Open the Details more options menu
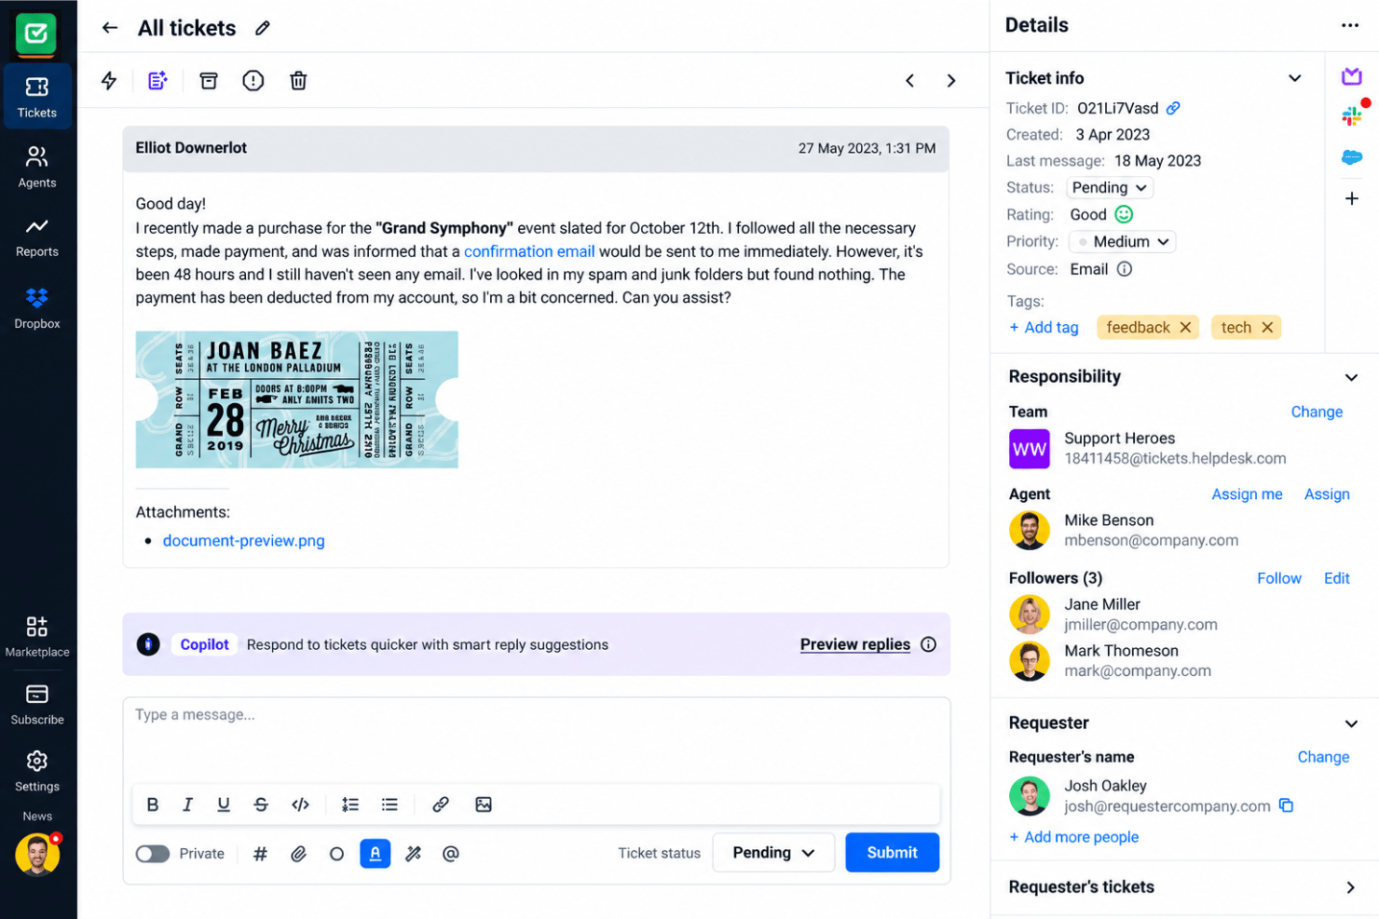The image size is (1379, 919). pyautogui.click(x=1350, y=26)
